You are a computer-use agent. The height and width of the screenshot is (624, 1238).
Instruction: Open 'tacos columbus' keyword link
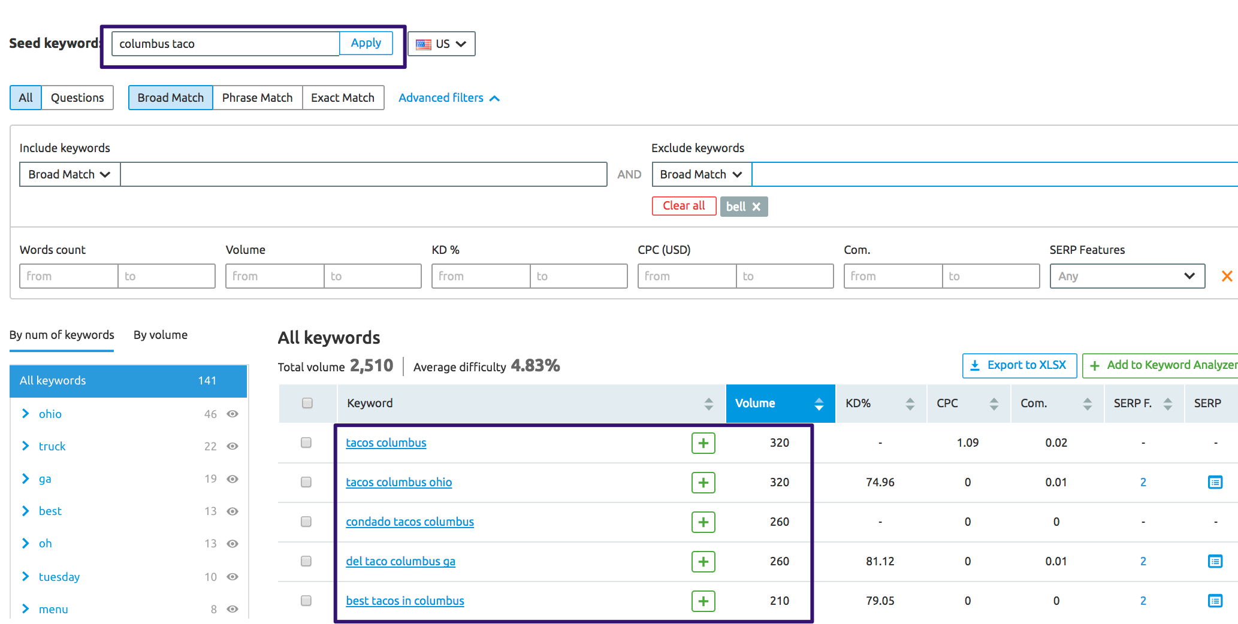point(386,443)
